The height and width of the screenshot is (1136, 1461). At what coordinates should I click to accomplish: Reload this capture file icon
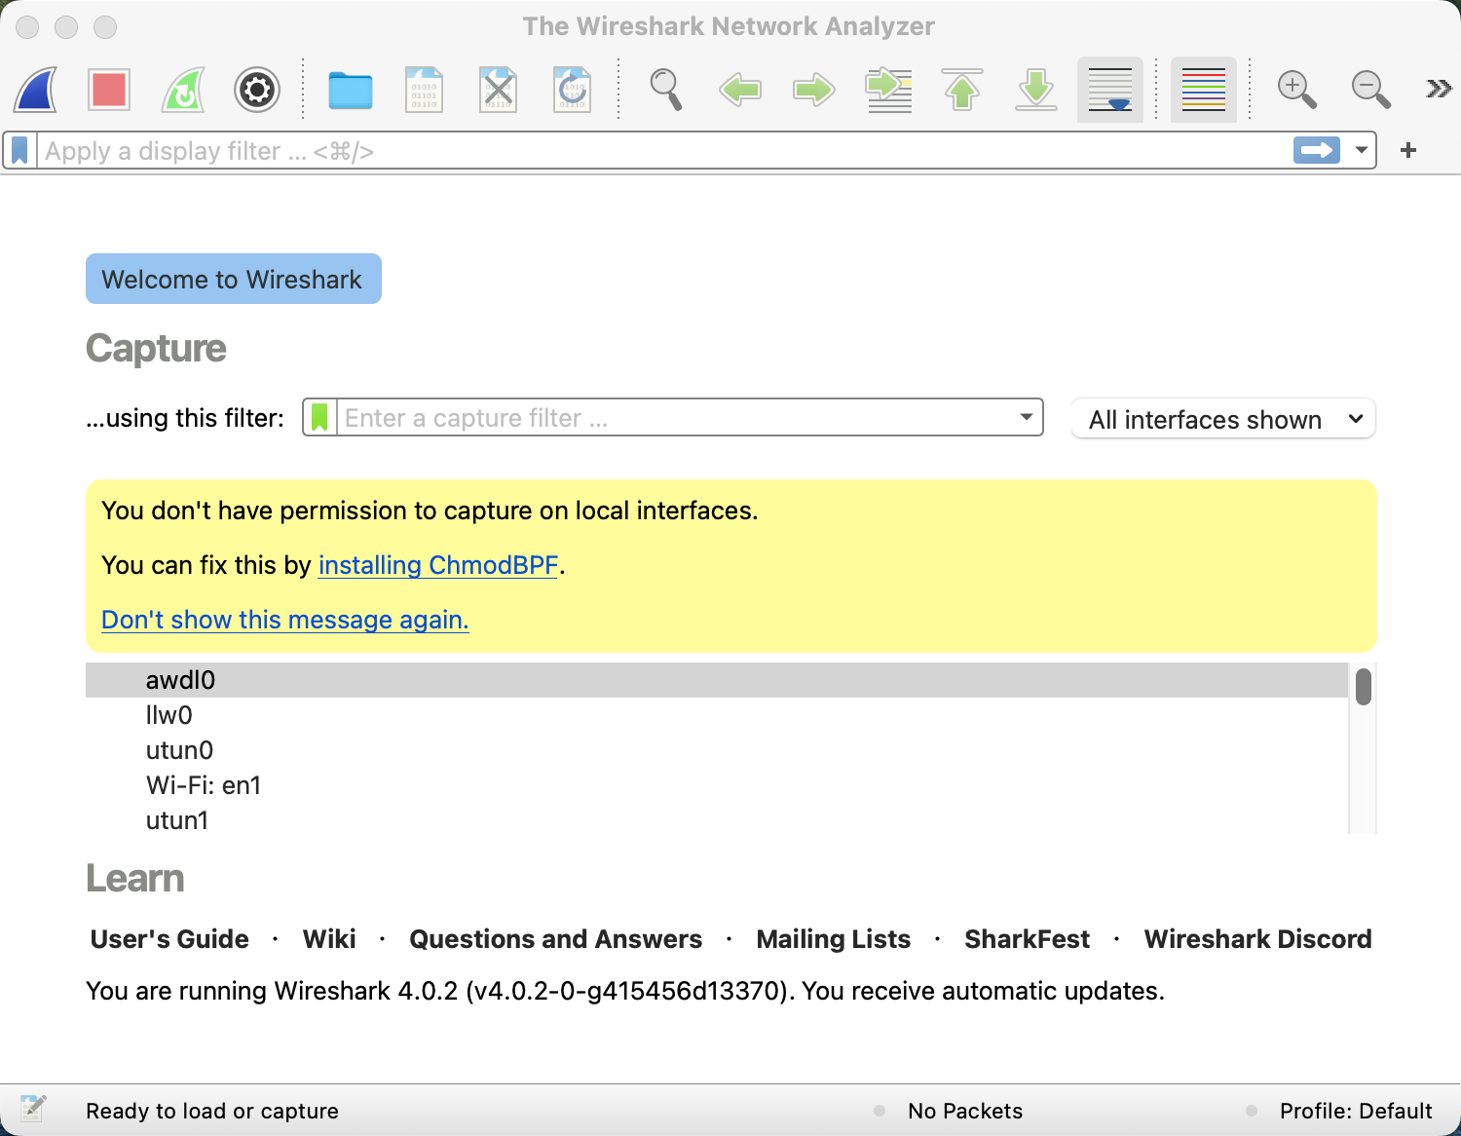coord(573,90)
